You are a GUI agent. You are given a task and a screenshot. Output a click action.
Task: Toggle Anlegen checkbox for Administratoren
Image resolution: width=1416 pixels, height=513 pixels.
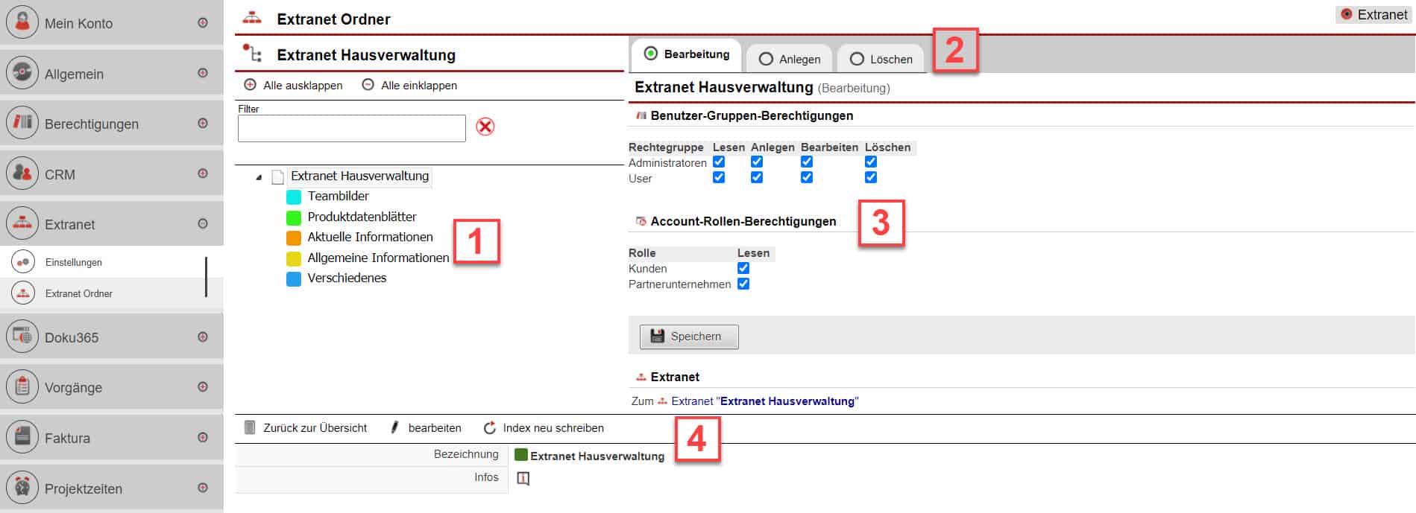757,162
